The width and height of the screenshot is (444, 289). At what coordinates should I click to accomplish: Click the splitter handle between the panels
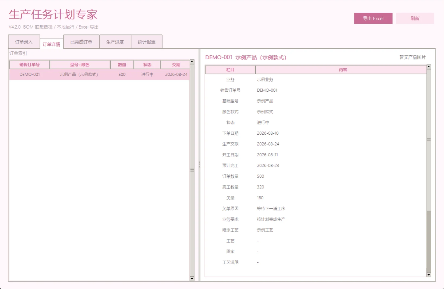click(199, 165)
